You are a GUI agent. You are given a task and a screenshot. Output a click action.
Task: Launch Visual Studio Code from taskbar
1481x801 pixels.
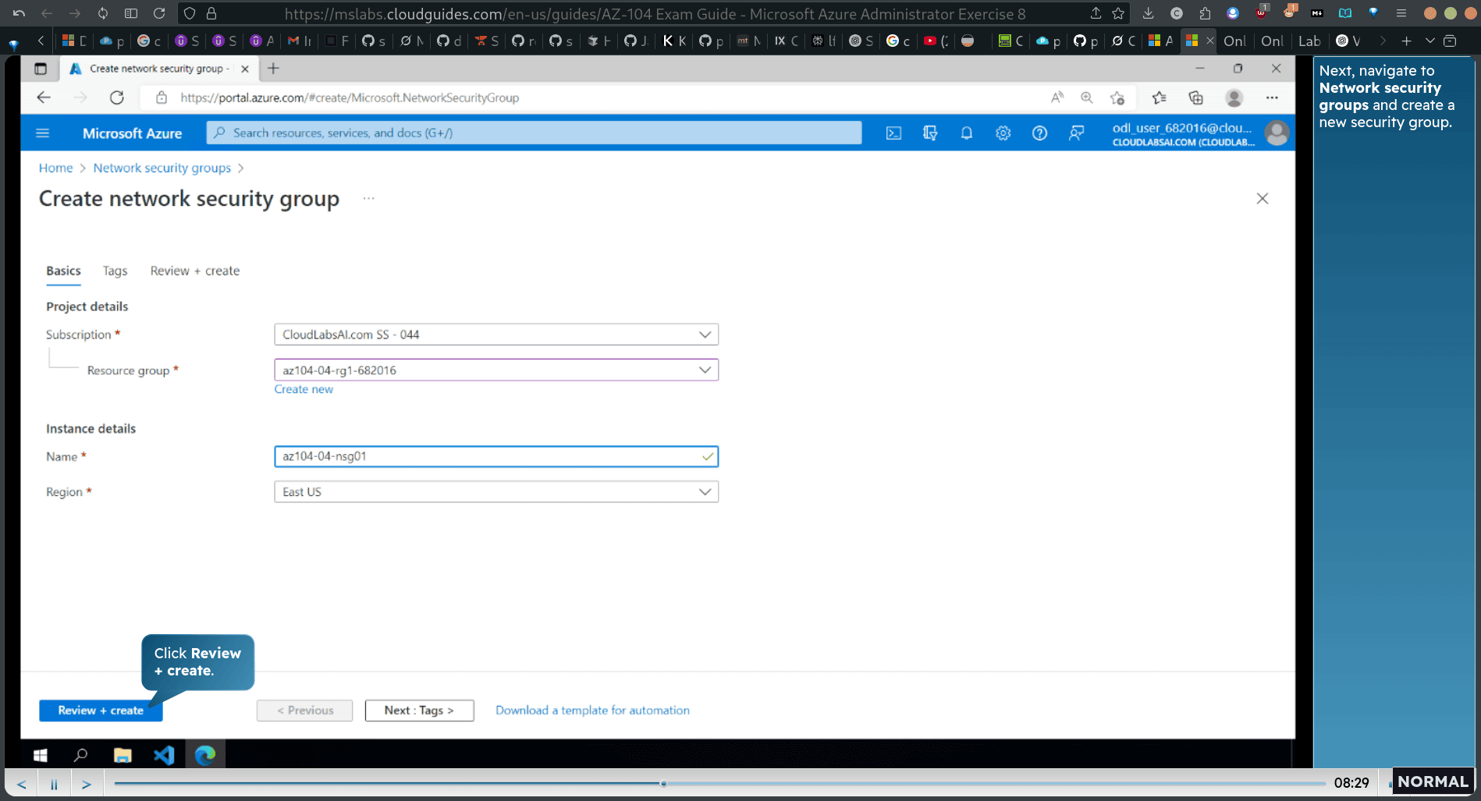point(164,755)
